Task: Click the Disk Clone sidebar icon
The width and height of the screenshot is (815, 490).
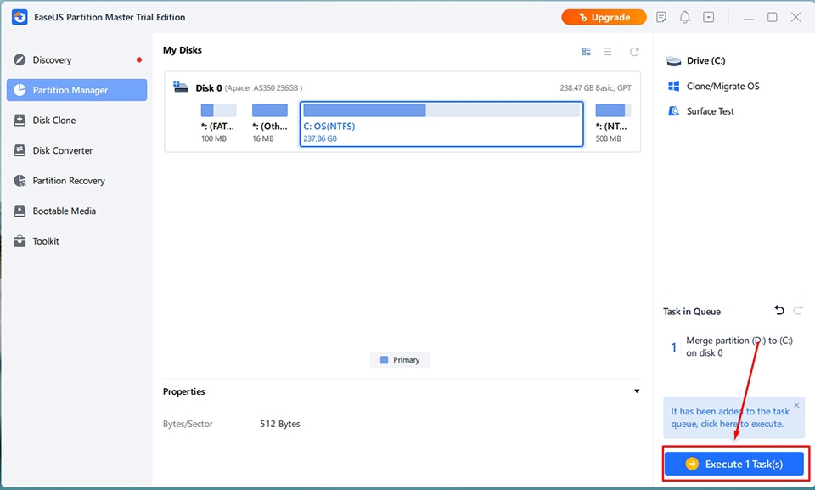Action: click(x=20, y=120)
